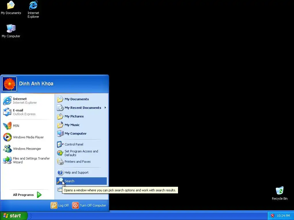Click the user account flower picture
The image size is (294, 220).
[x=9, y=84]
